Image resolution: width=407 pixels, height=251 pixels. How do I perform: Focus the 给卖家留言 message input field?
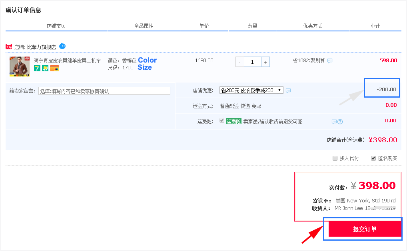pos(104,91)
